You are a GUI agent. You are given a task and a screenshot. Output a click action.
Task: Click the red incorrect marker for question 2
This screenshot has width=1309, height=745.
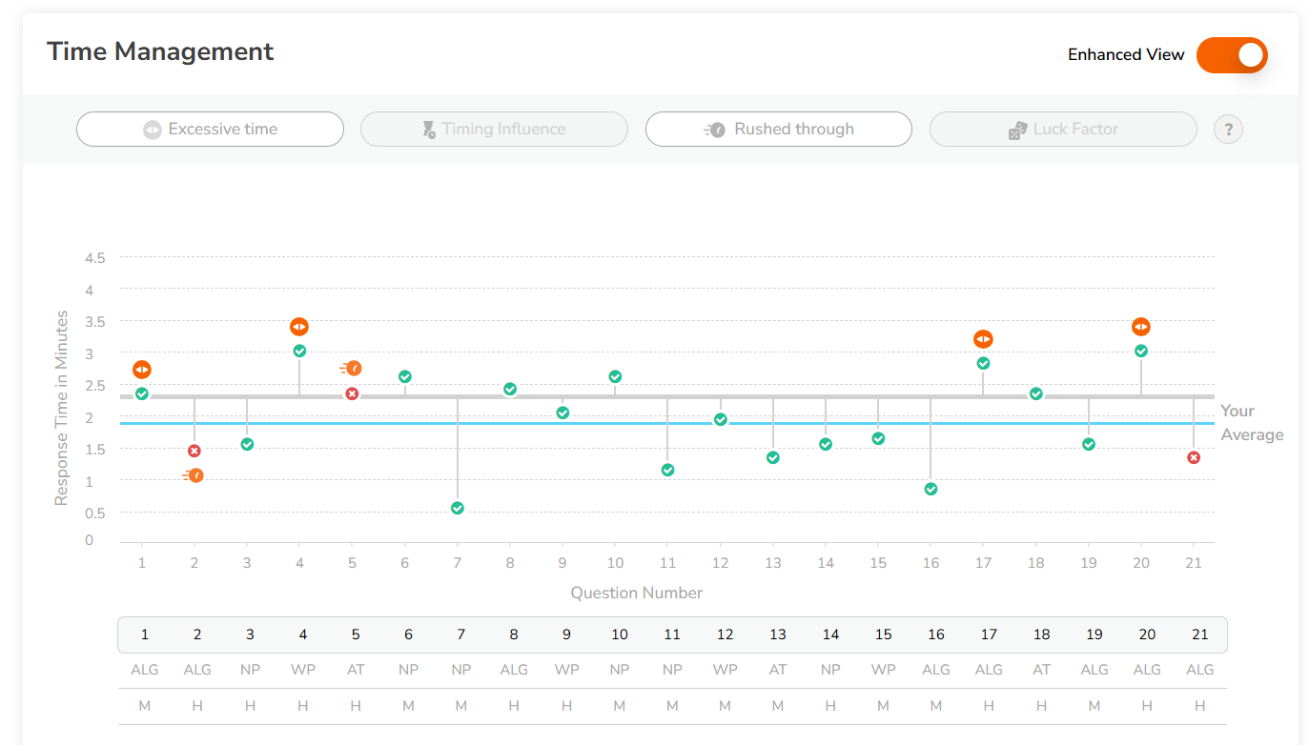pos(194,451)
